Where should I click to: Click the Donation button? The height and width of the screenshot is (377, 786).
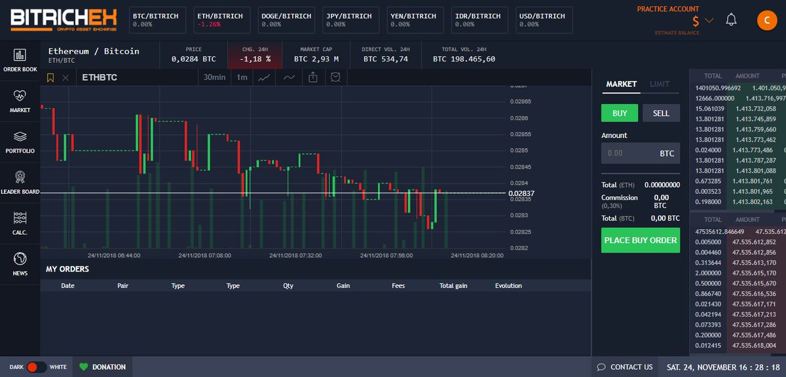click(102, 367)
